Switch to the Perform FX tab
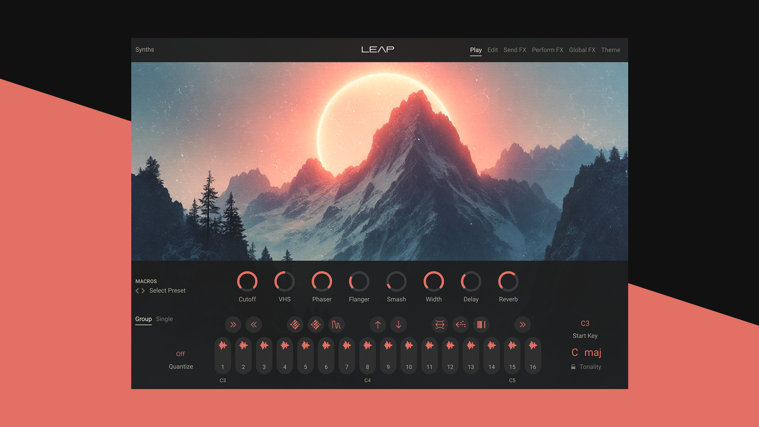Image resolution: width=759 pixels, height=427 pixels. (547, 50)
